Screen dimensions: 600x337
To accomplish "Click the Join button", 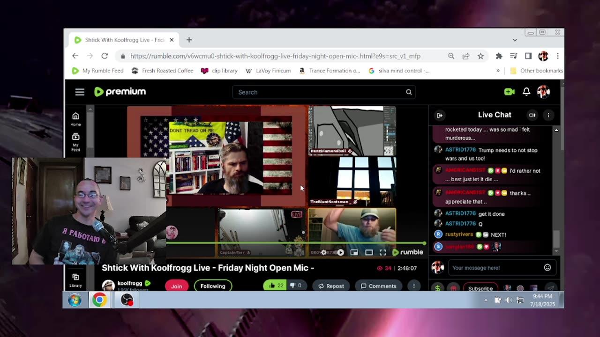I will coord(176,286).
